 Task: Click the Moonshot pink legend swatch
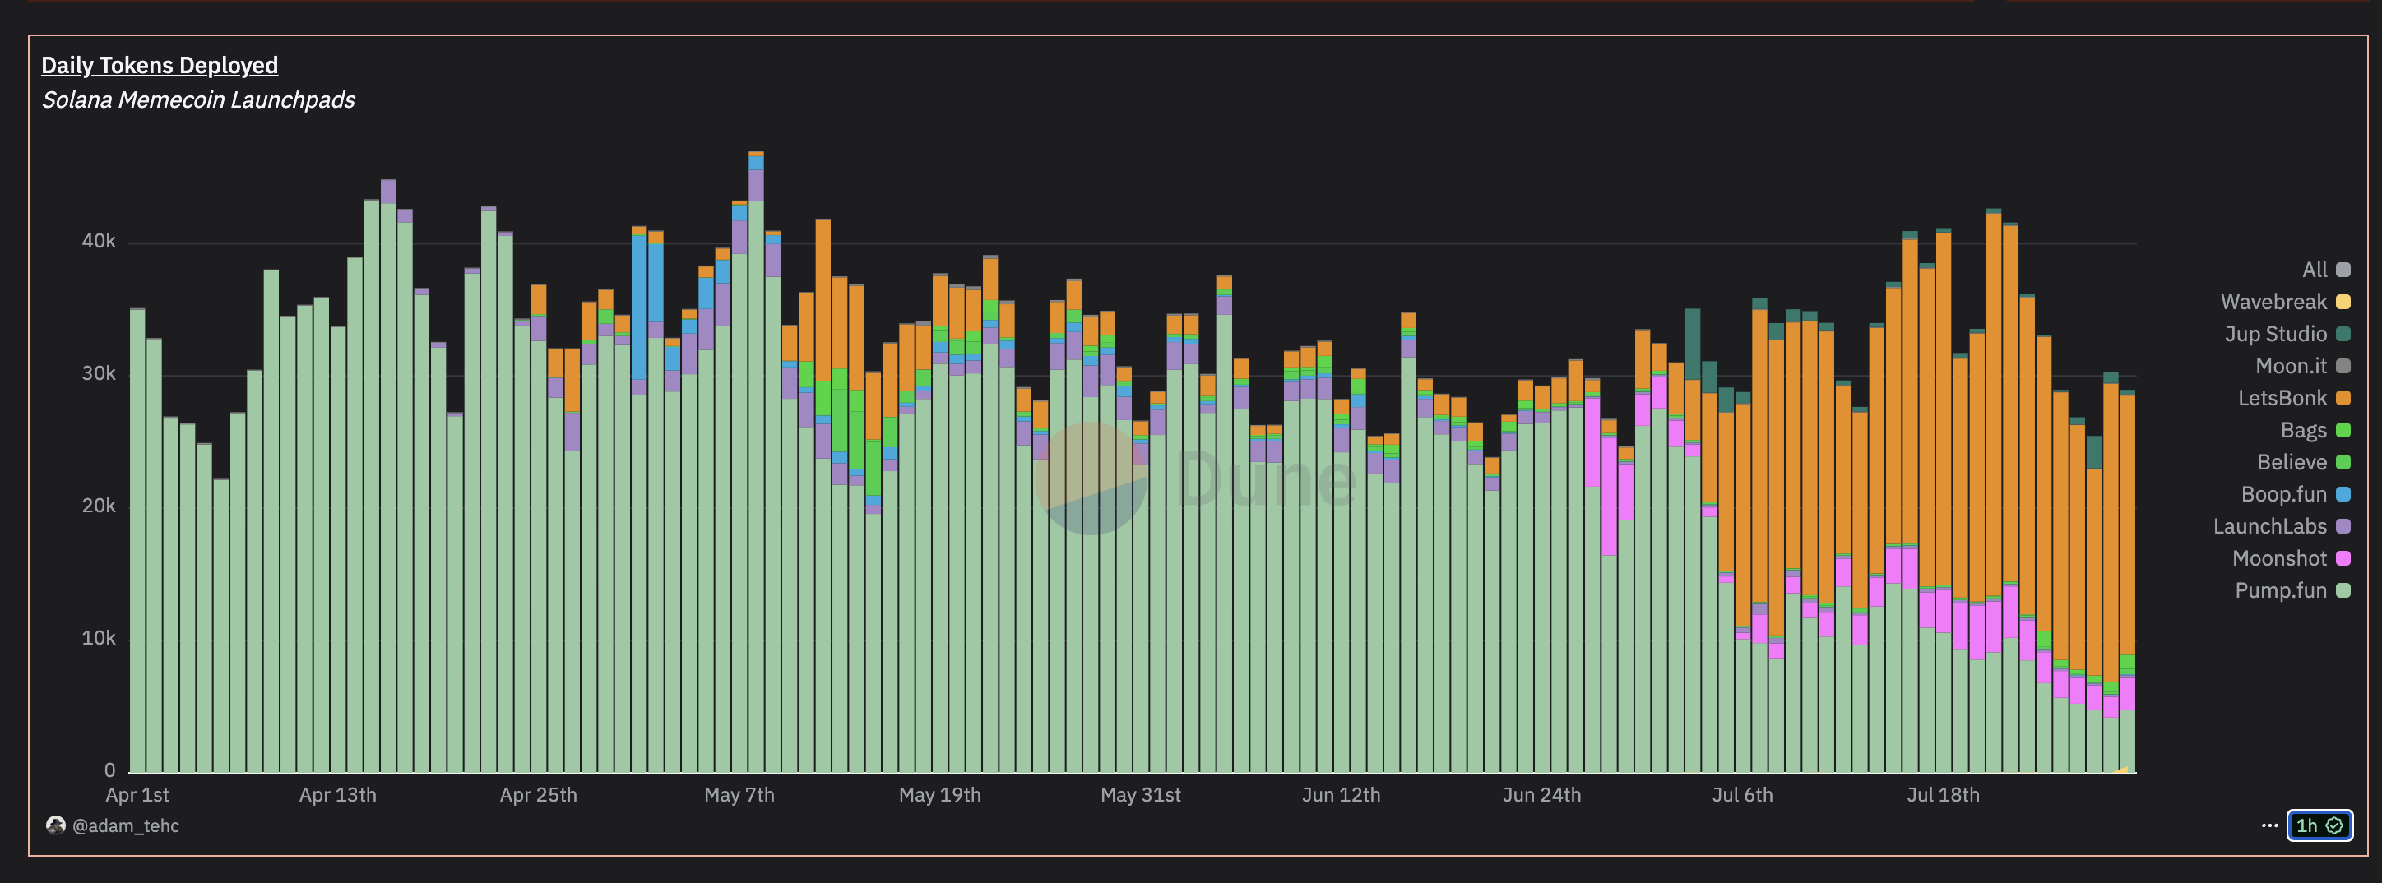pos(2343,557)
